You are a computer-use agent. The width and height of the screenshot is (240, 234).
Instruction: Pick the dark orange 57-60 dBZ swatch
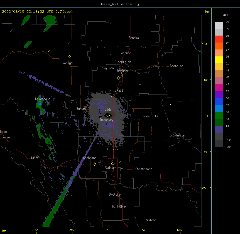[x=219, y=46]
